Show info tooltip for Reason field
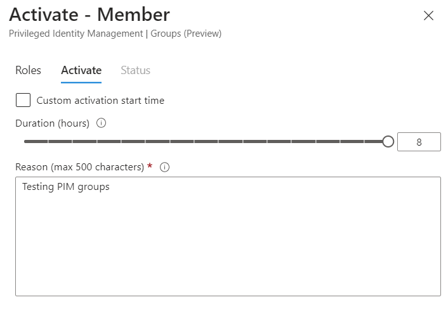448x314 pixels. 165,167
